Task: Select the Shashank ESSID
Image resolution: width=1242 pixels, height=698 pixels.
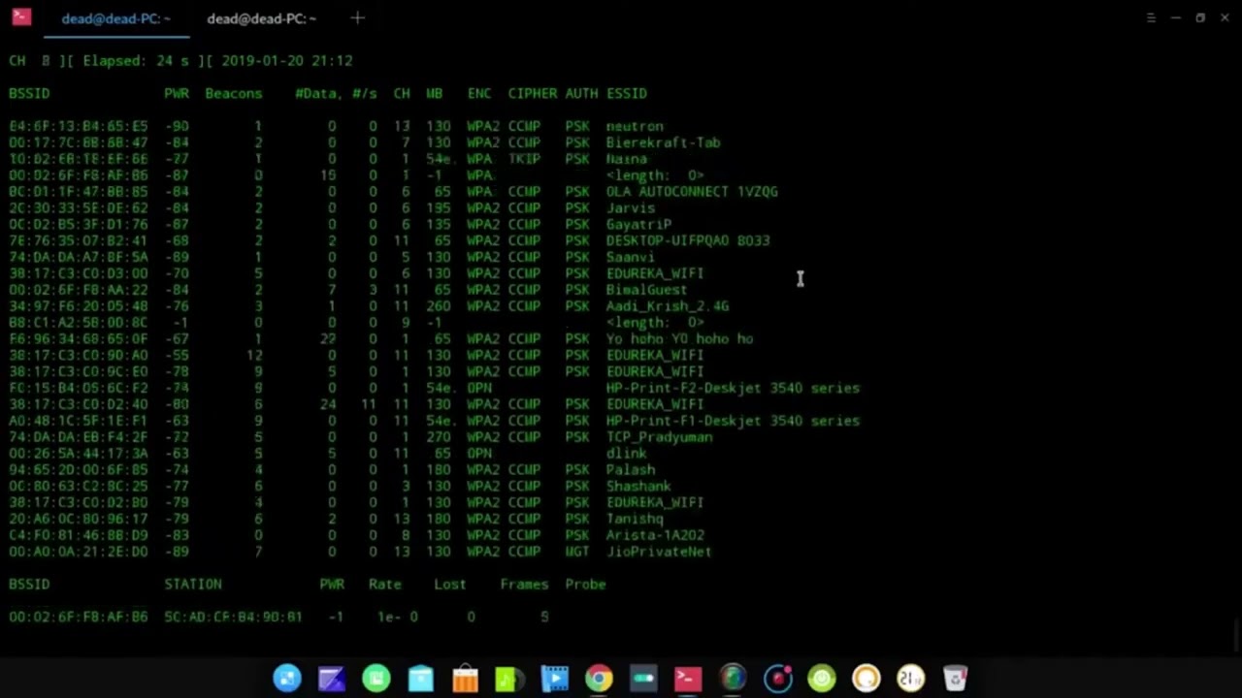Action: (x=638, y=486)
